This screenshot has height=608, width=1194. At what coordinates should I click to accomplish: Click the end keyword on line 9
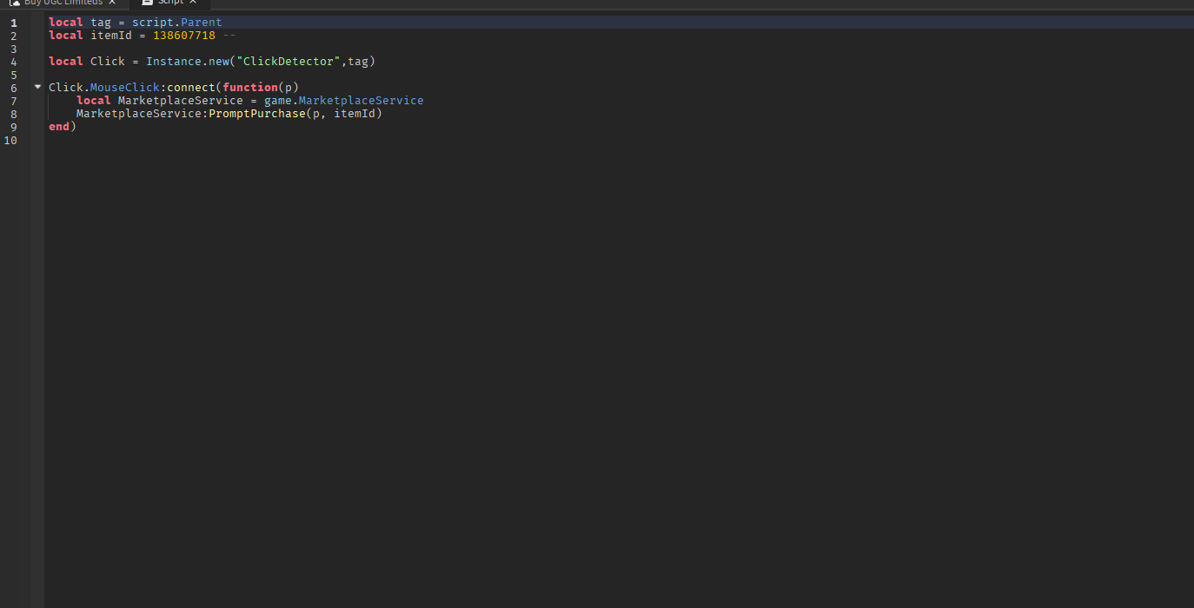click(57, 126)
